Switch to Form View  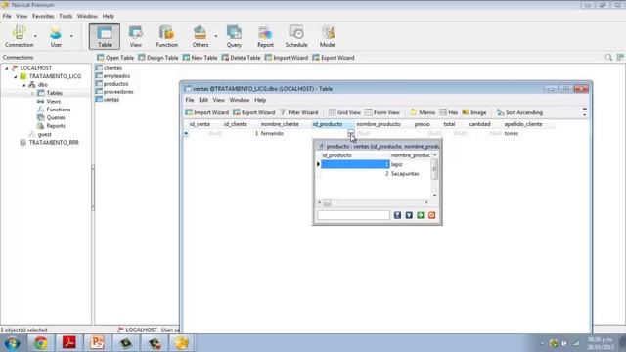tap(382, 112)
